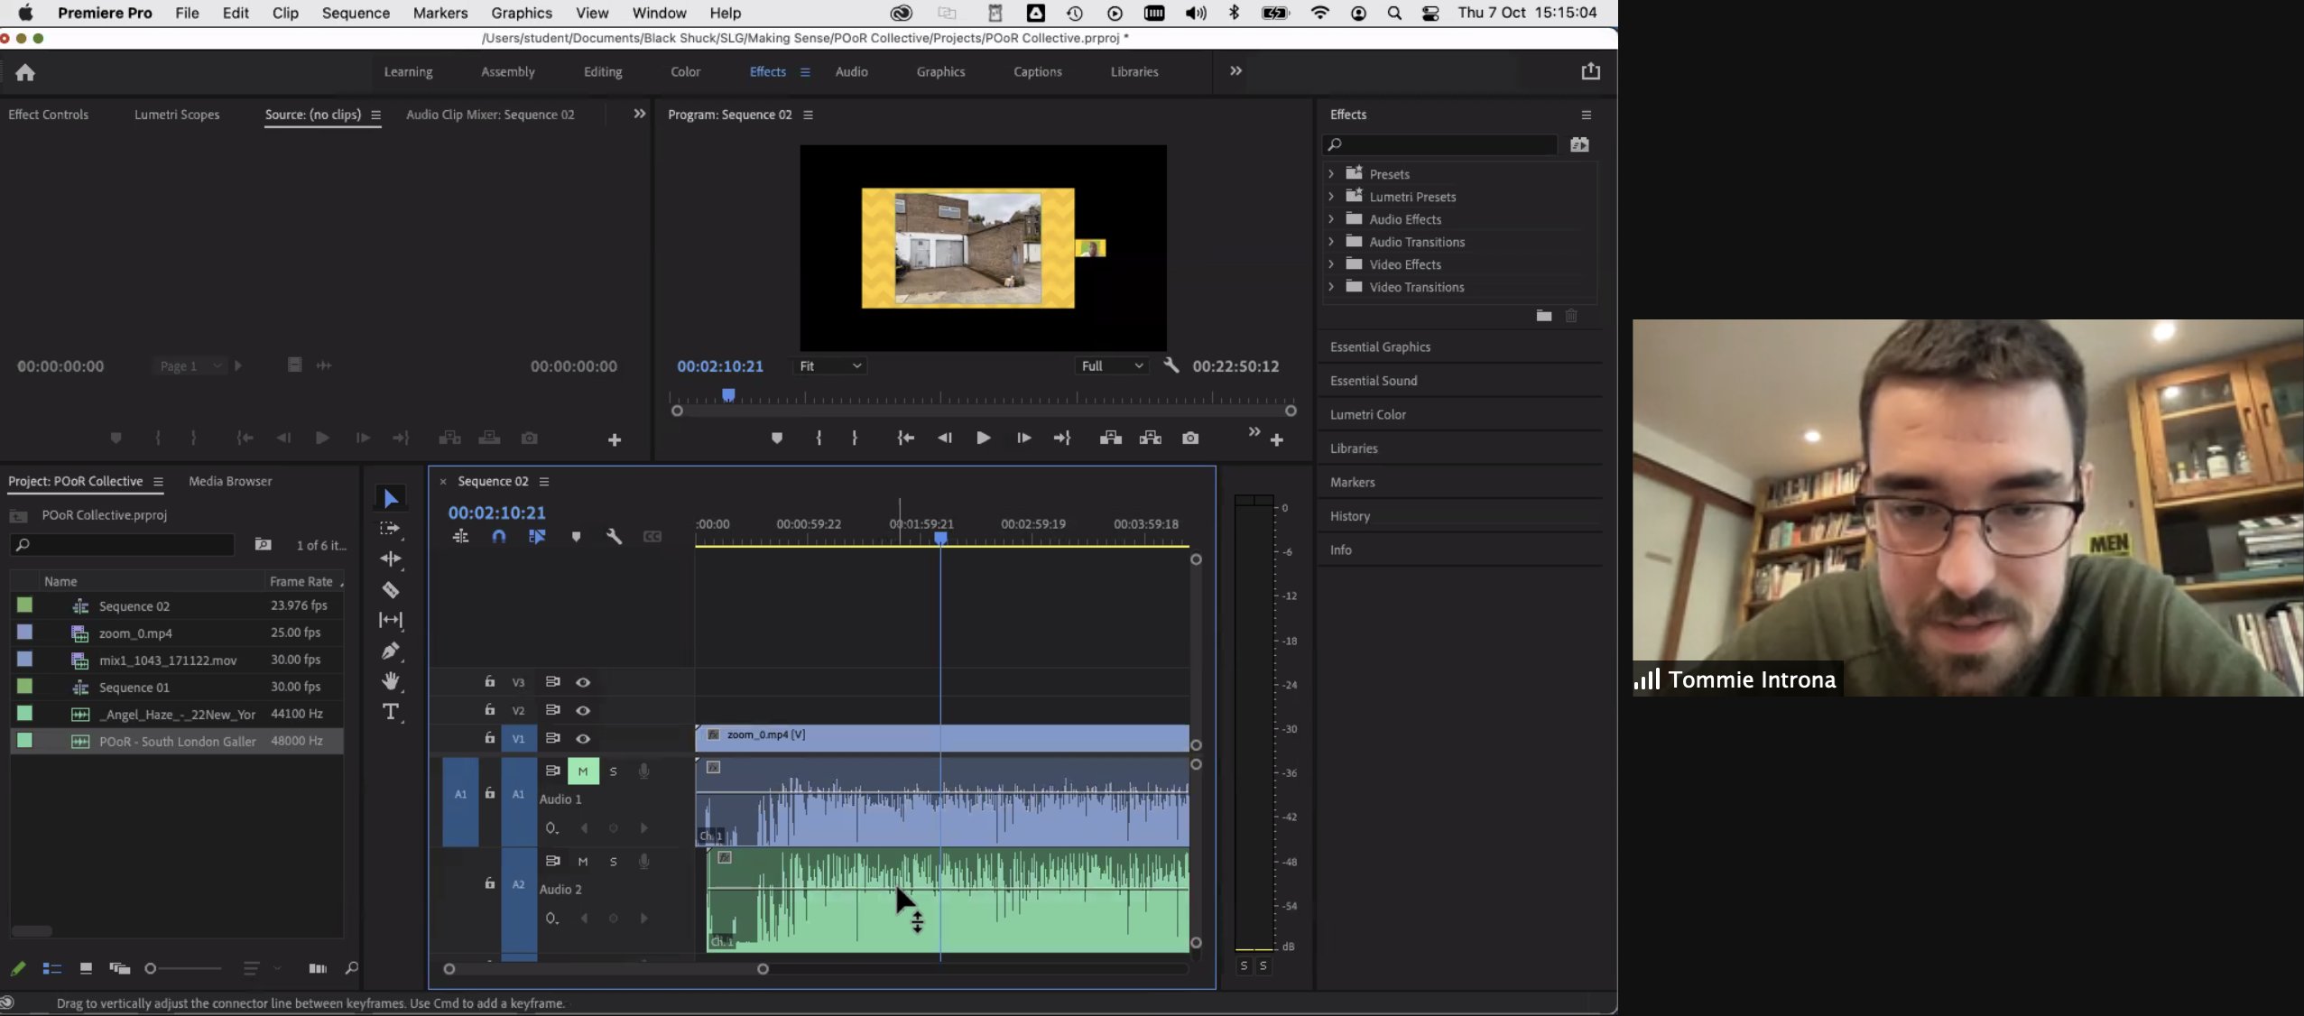Open the Effect Controls tab
Screen dimensions: 2304x1016
click(x=49, y=115)
